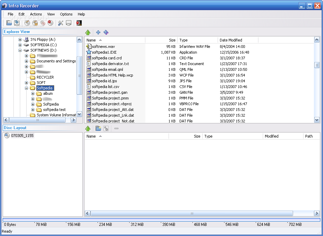
Task: Select the 070305_1155 disc in layout tree
Action: point(22,136)
